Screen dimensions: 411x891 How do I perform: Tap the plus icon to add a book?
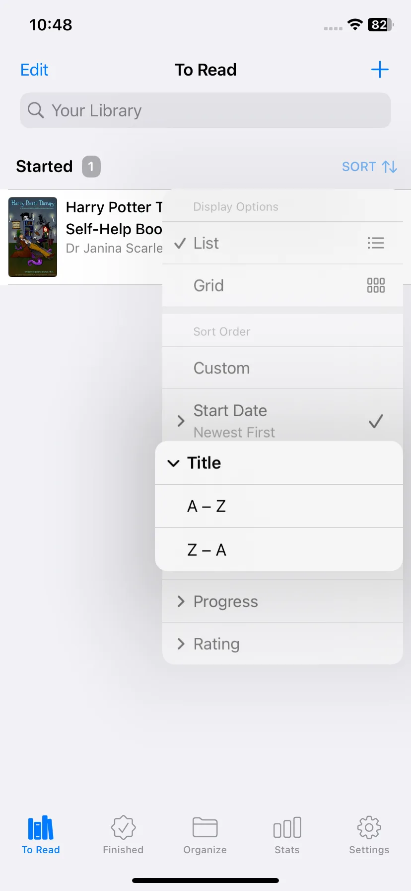380,70
